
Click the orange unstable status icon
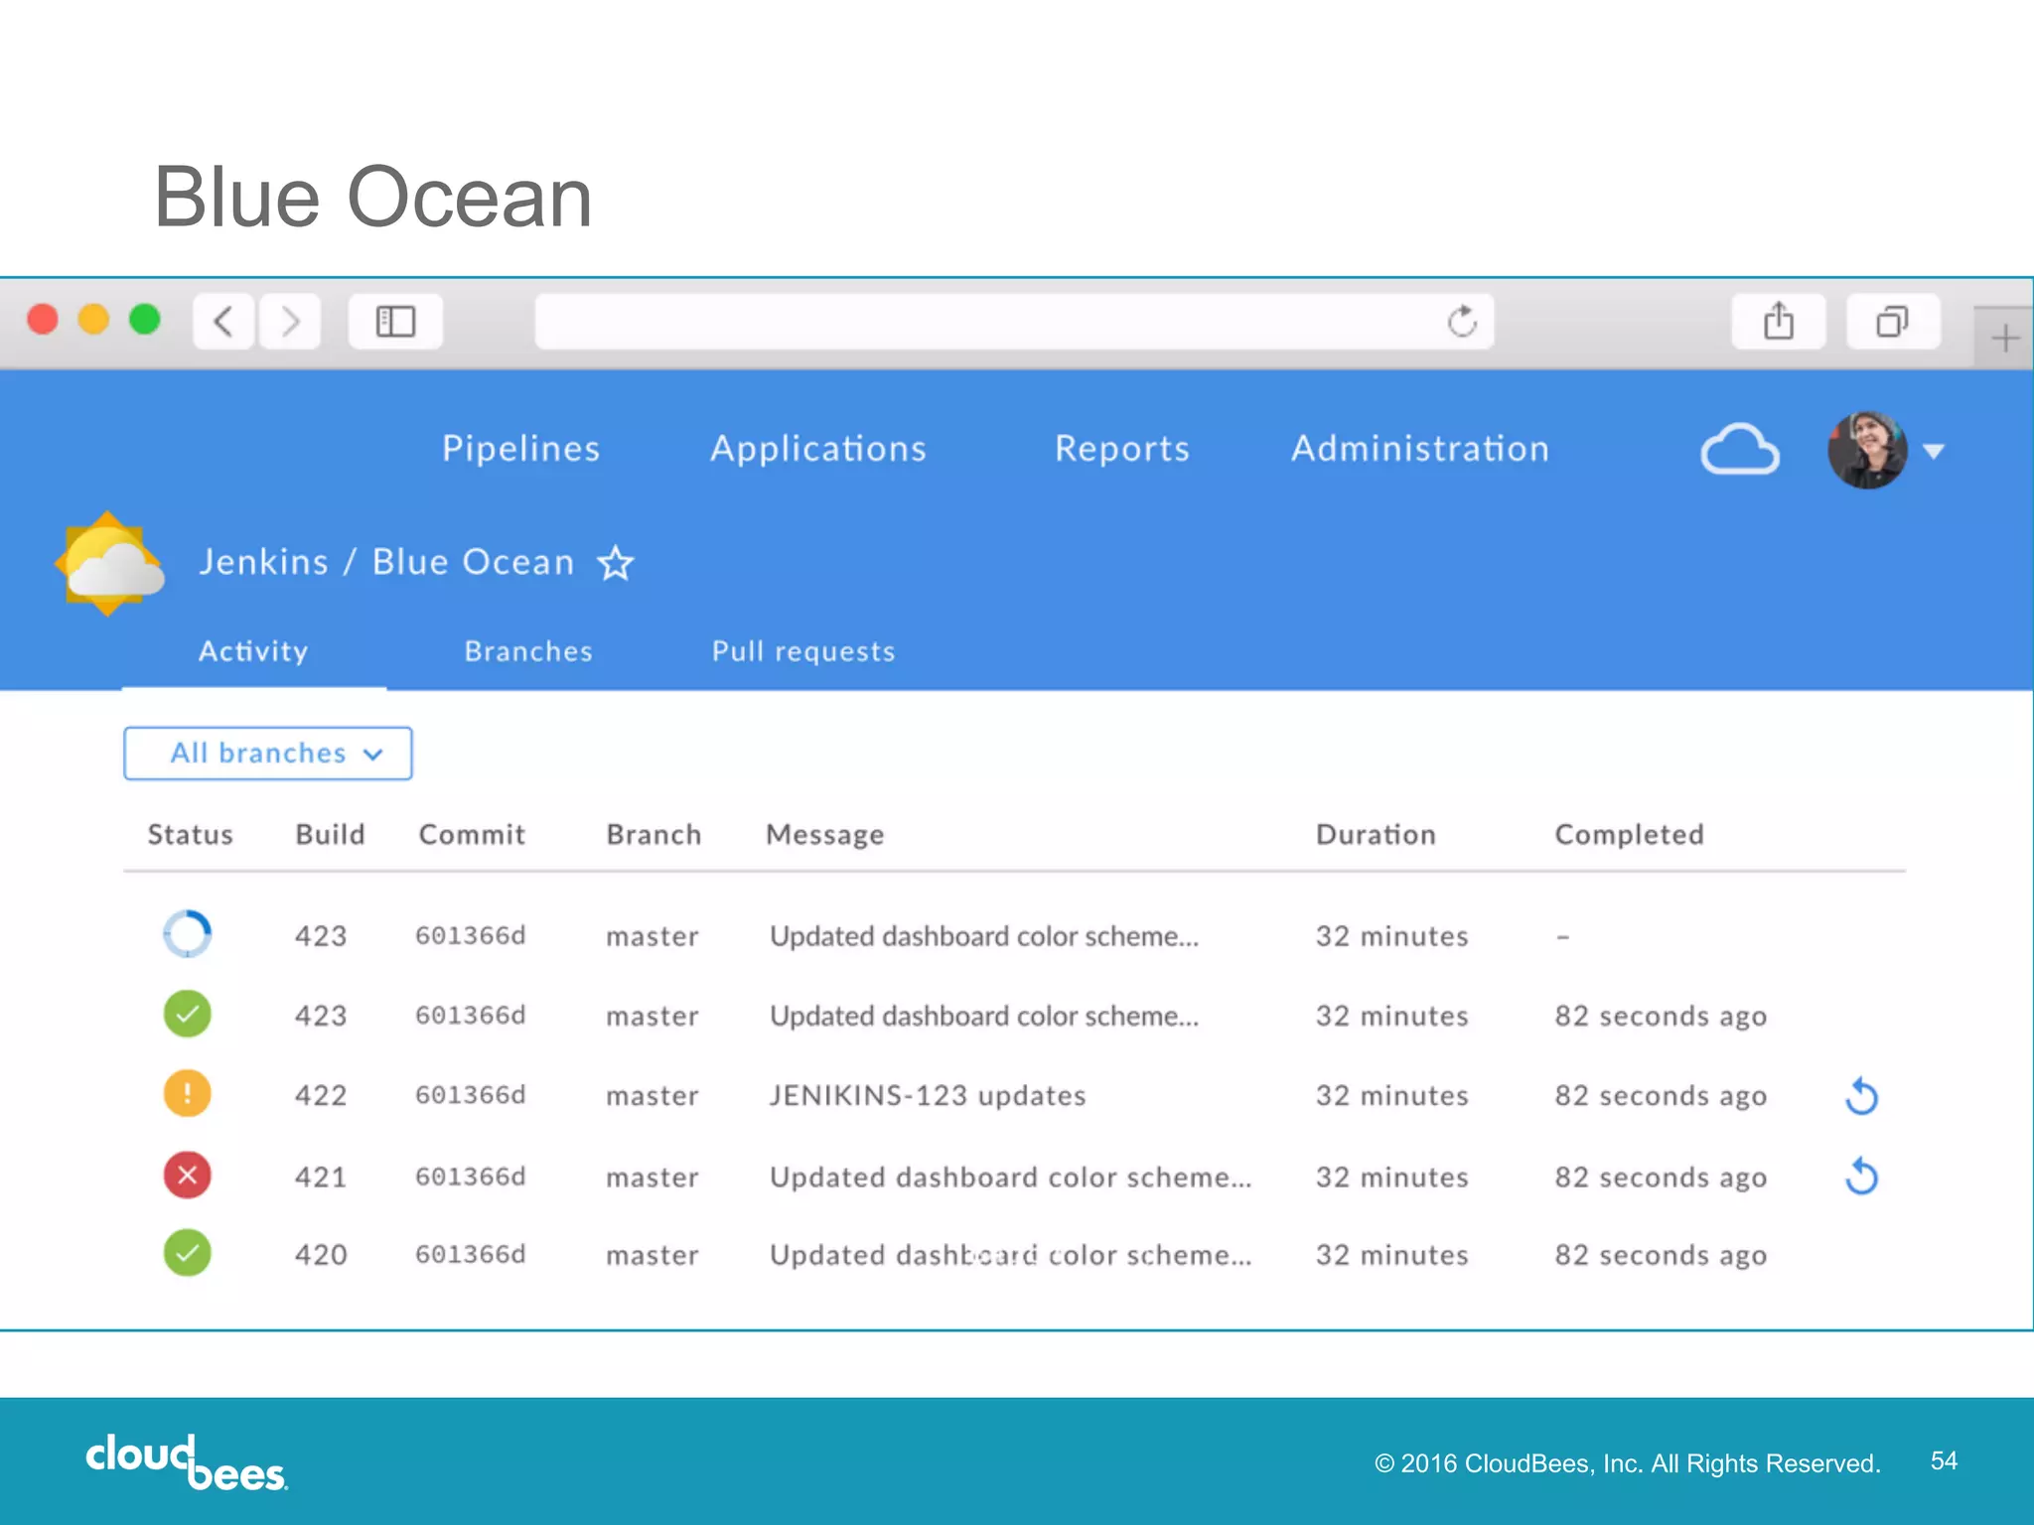click(x=187, y=1094)
